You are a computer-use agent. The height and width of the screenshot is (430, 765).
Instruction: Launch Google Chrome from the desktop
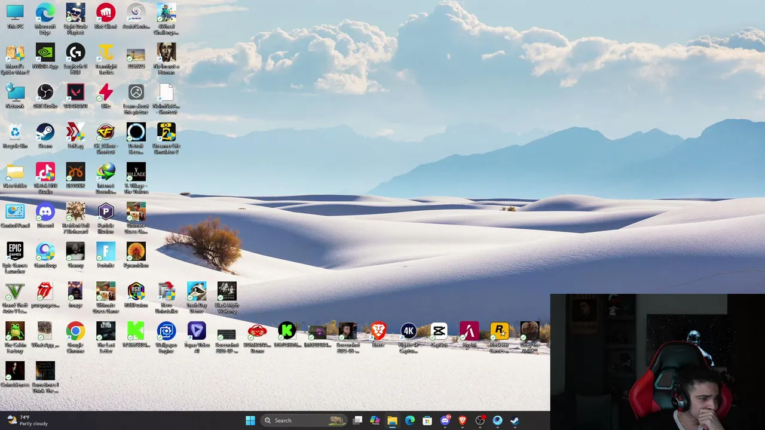75,338
